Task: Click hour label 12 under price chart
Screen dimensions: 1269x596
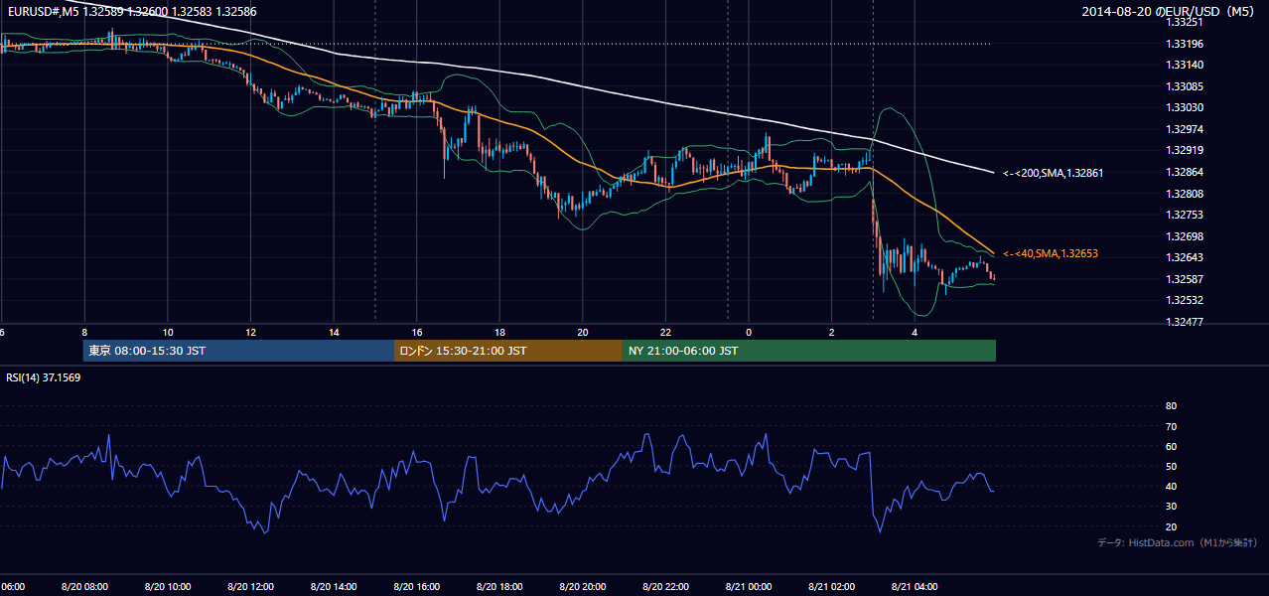Action: (250, 333)
